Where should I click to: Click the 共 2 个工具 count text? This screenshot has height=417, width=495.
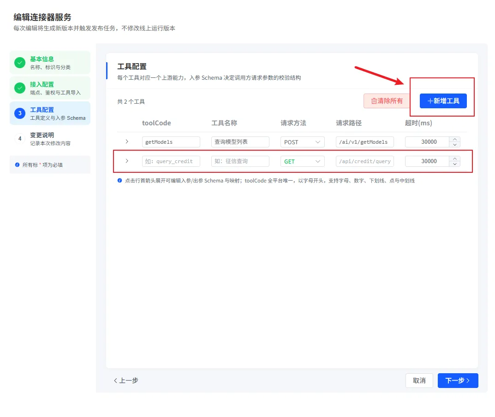[x=131, y=101]
